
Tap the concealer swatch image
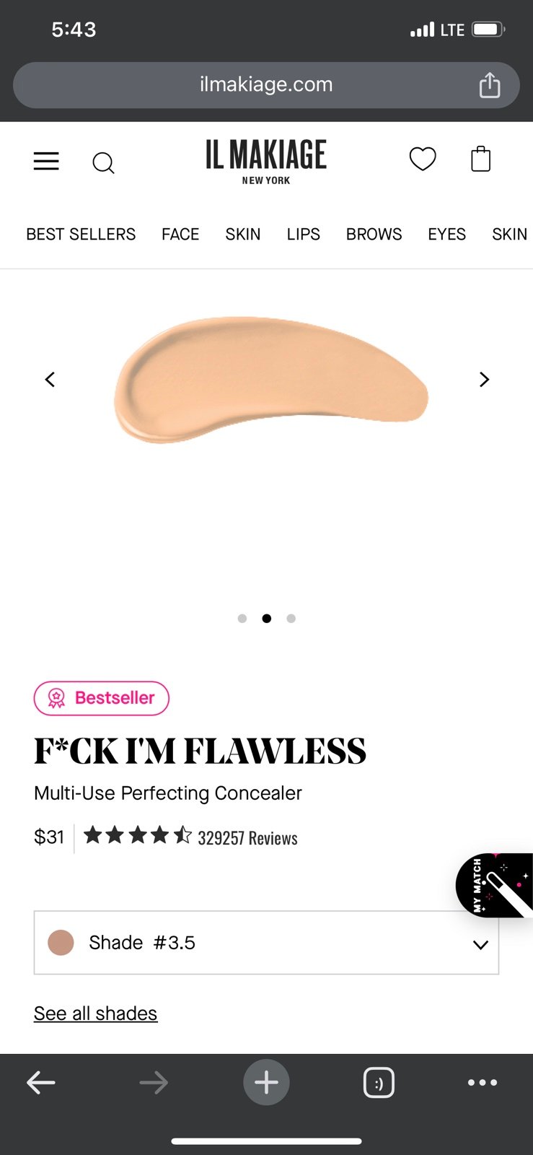tap(270, 379)
